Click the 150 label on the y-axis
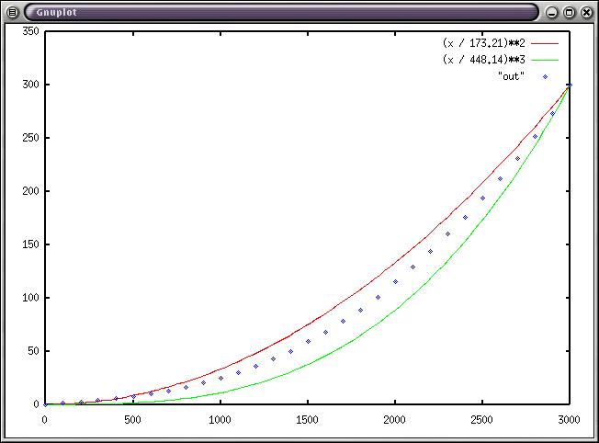 click(29, 244)
